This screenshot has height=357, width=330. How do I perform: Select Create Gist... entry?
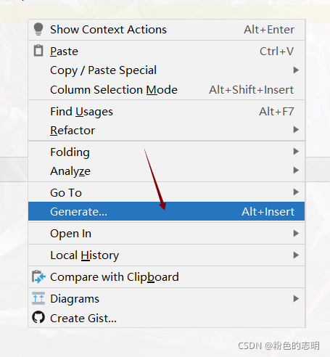pyautogui.click(x=166, y=318)
